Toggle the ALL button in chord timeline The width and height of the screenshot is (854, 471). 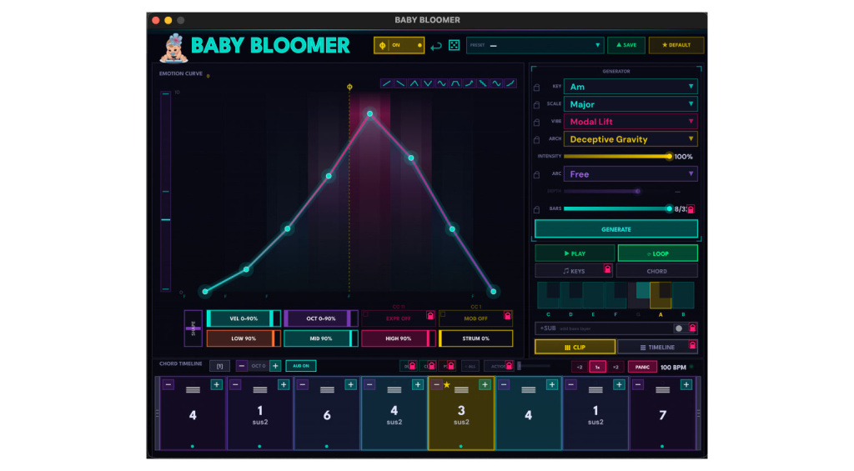tap(470, 367)
